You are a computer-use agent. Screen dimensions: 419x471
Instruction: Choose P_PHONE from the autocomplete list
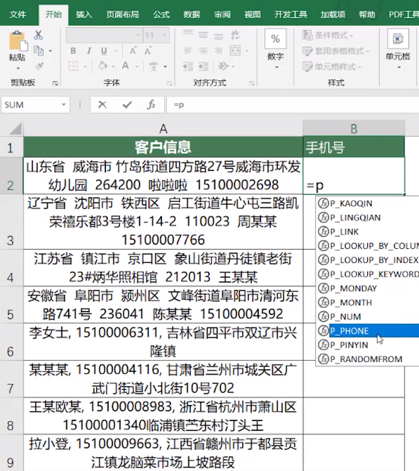tap(368, 331)
